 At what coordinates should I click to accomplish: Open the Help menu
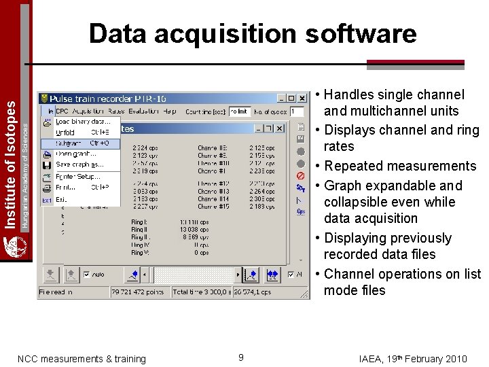[170, 111]
